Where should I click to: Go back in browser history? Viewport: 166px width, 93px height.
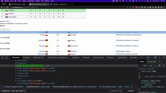pyautogui.click(x=2, y=7)
